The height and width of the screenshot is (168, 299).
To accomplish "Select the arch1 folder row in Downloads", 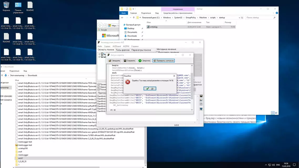I will (x=80, y=158).
